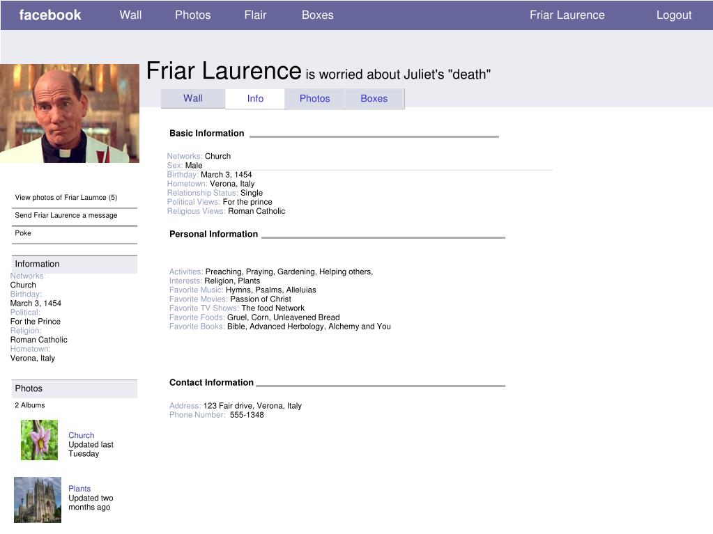Click Favorite Books "Bible, Advanced Herbology" line
The height and width of the screenshot is (534, 713).
tap(280, 326)
